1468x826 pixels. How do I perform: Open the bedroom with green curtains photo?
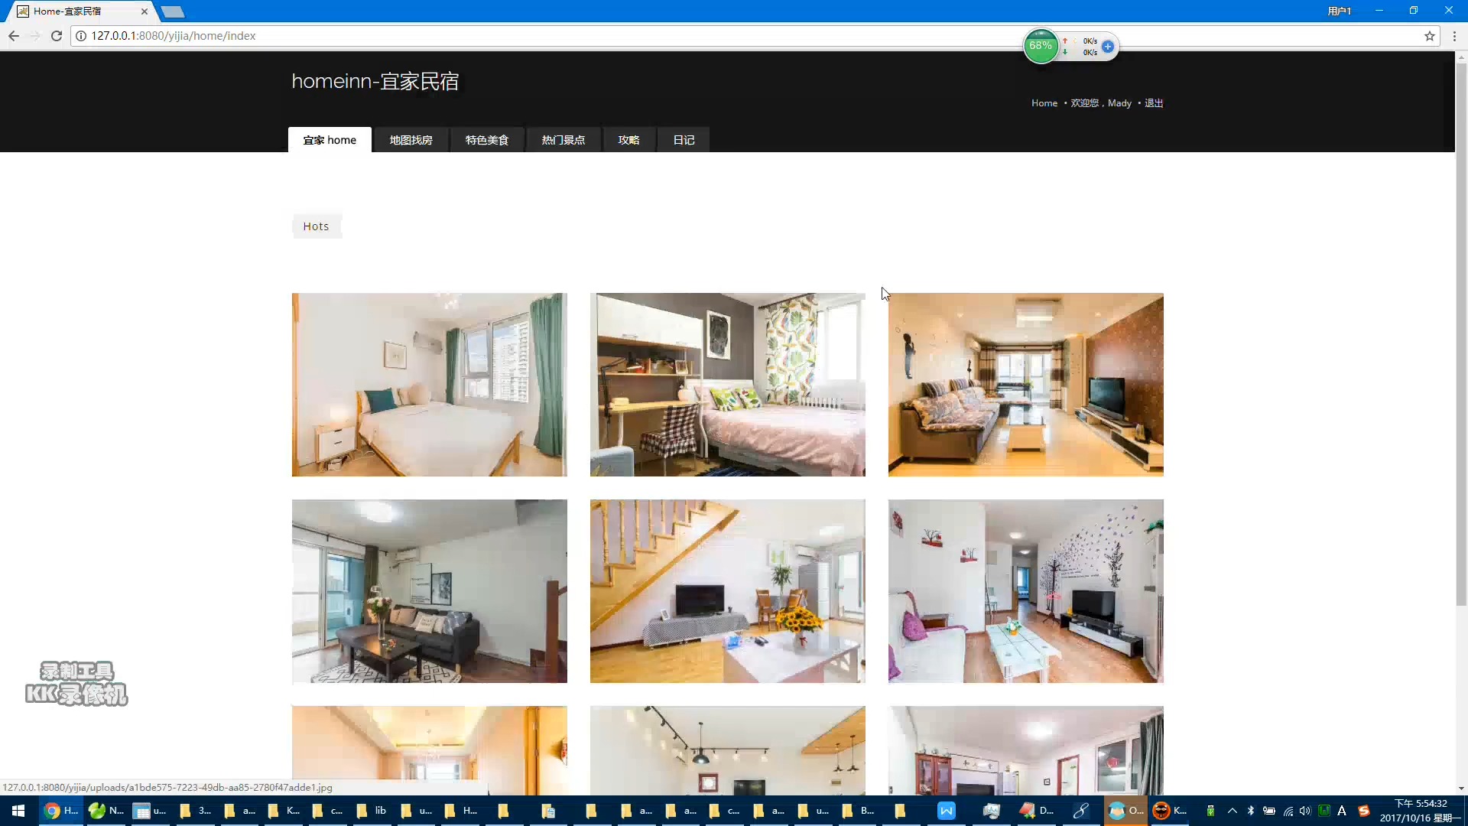[430, 385]
